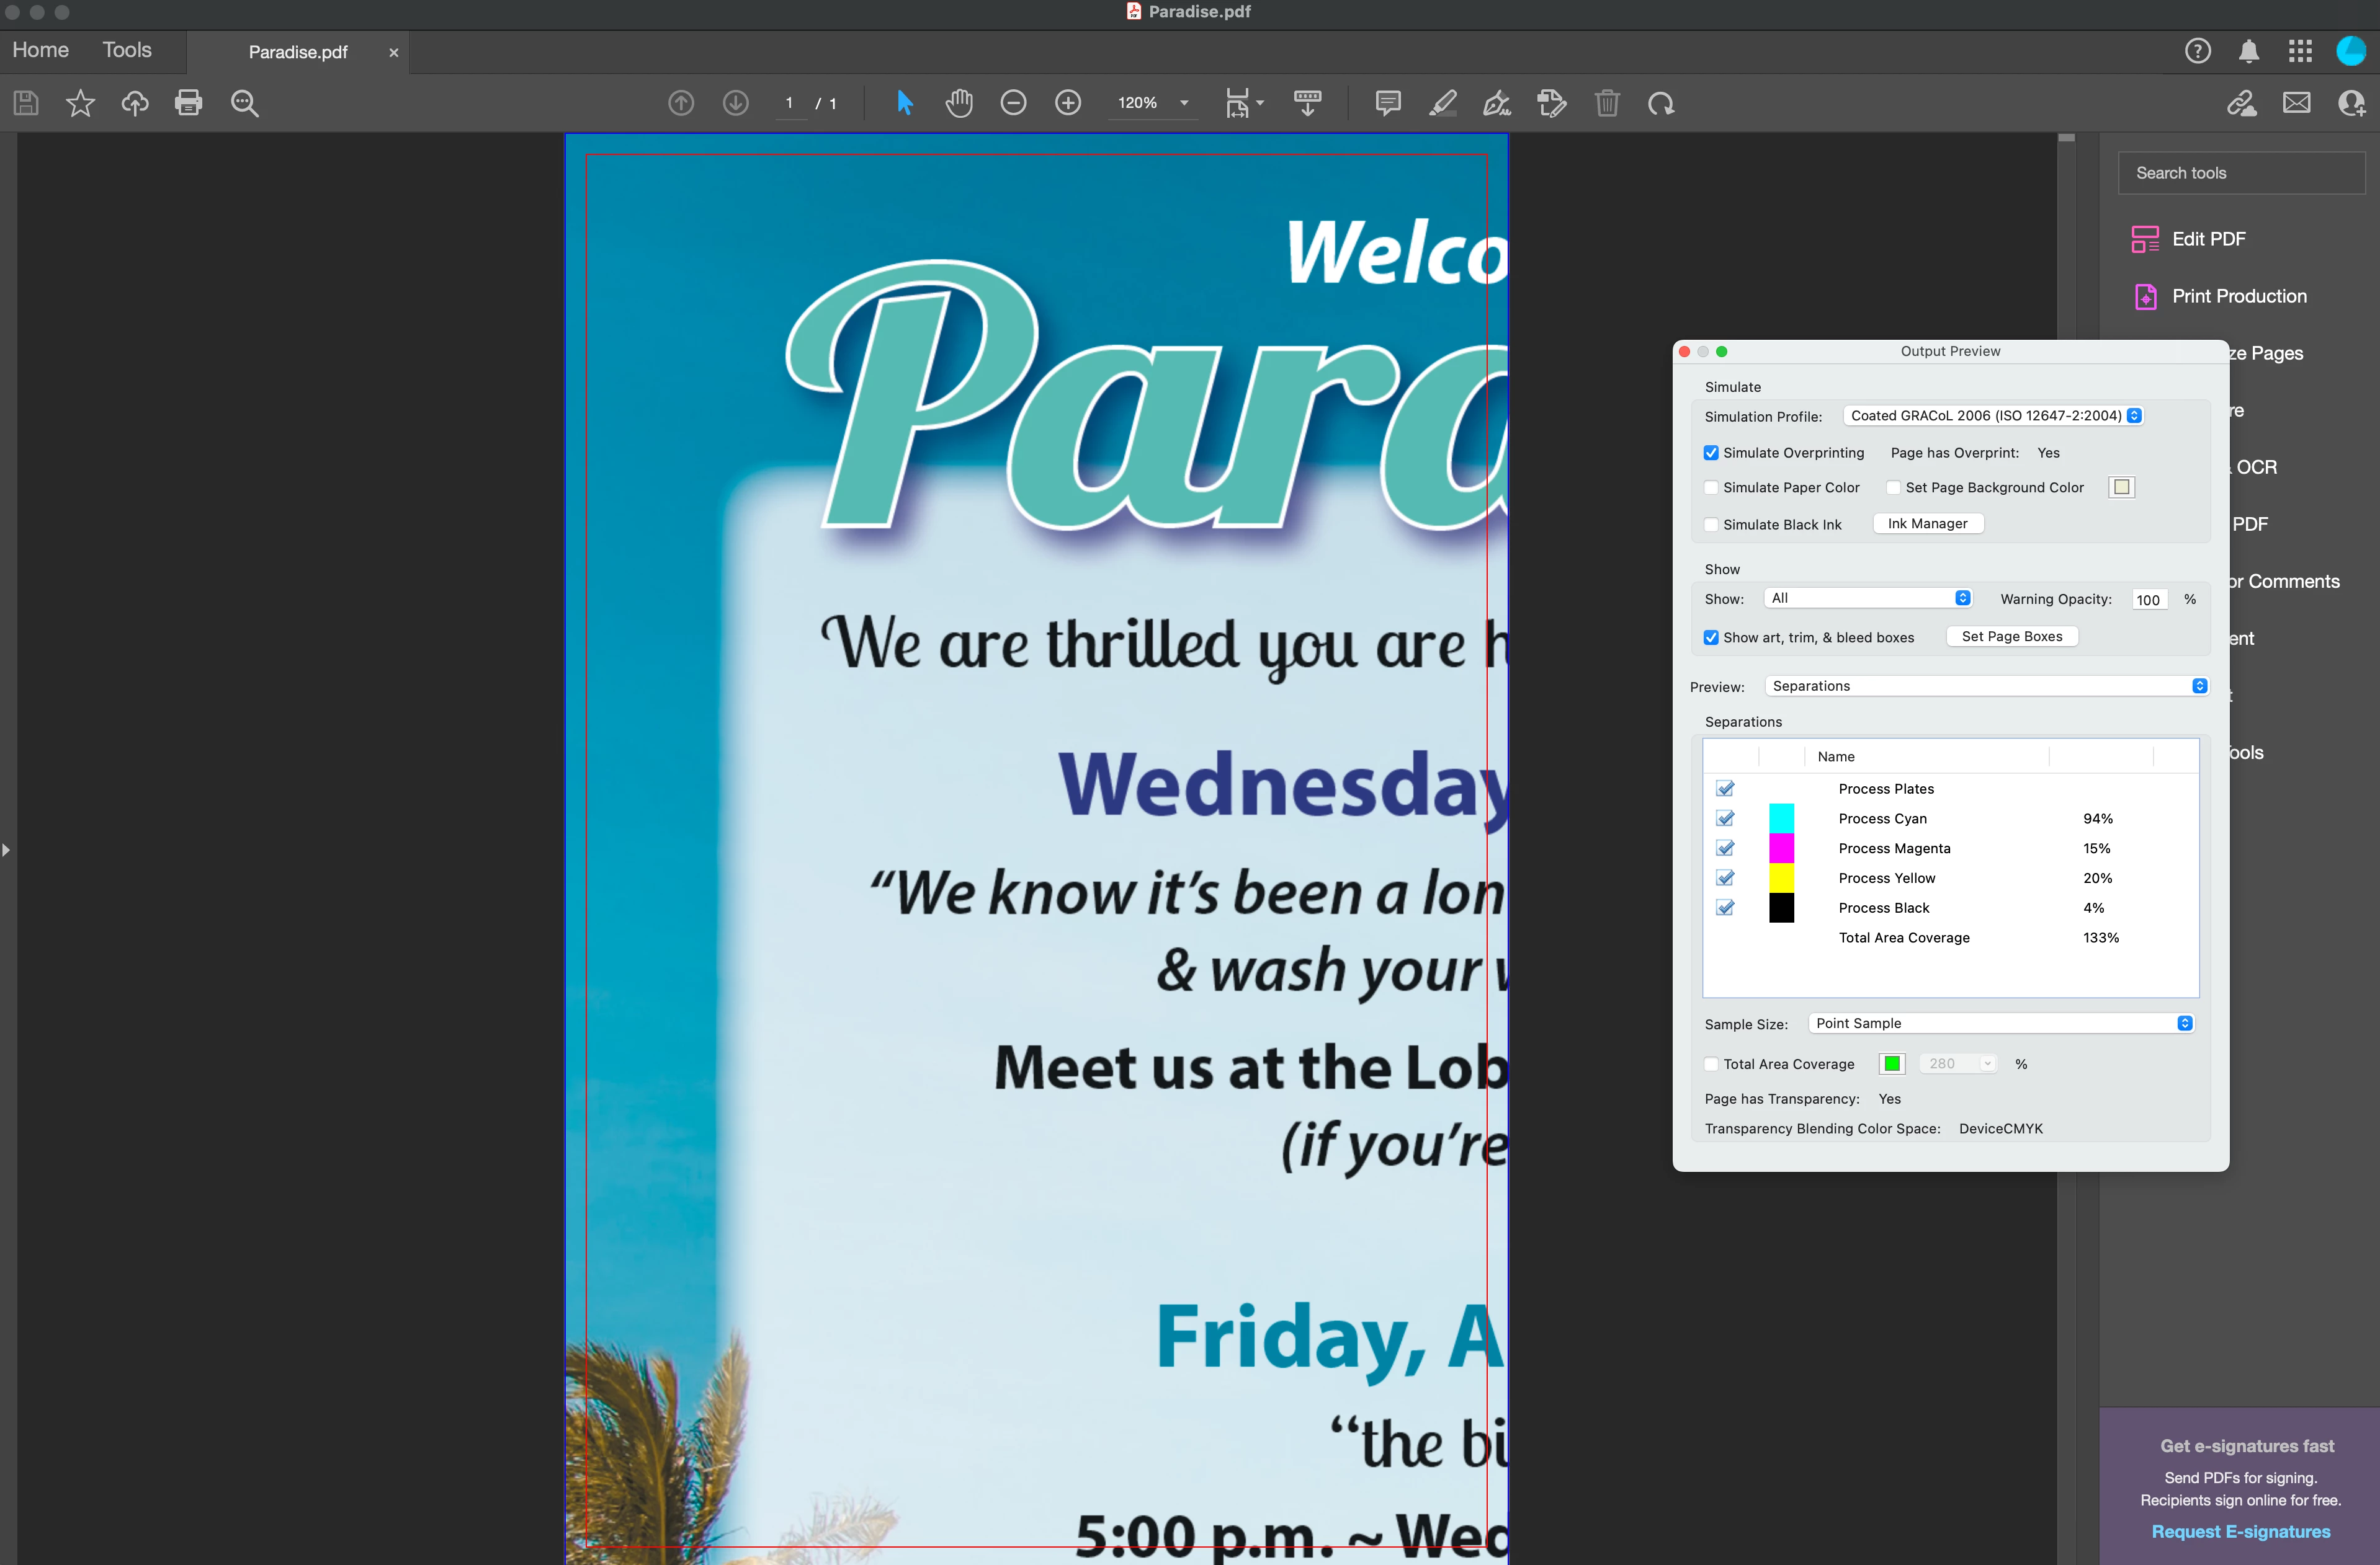The height and width of the screenshot is (1565, 2380).
Task: Open the notifications bell
Action: (2248, 51)
